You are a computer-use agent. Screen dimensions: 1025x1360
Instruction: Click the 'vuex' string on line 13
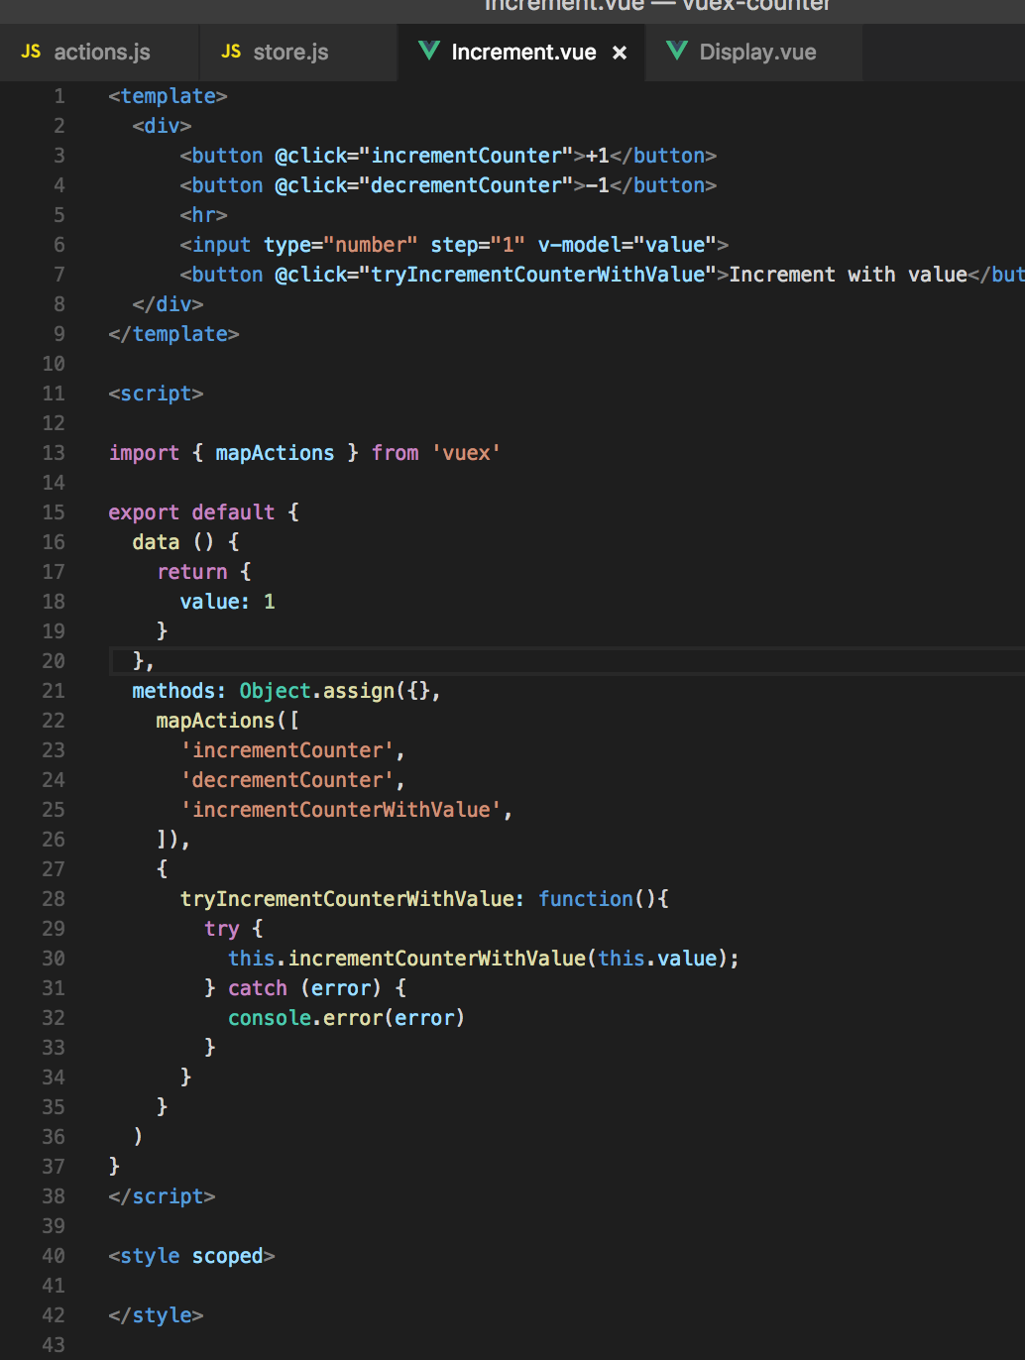(466, 453)
